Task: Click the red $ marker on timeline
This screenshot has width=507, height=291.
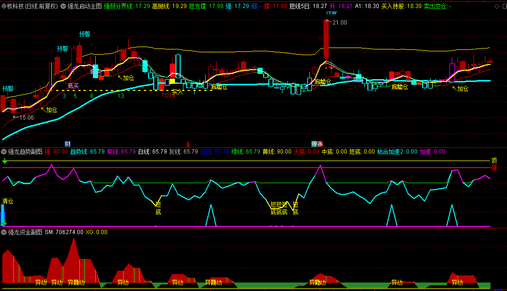Action: pos(188,145)
